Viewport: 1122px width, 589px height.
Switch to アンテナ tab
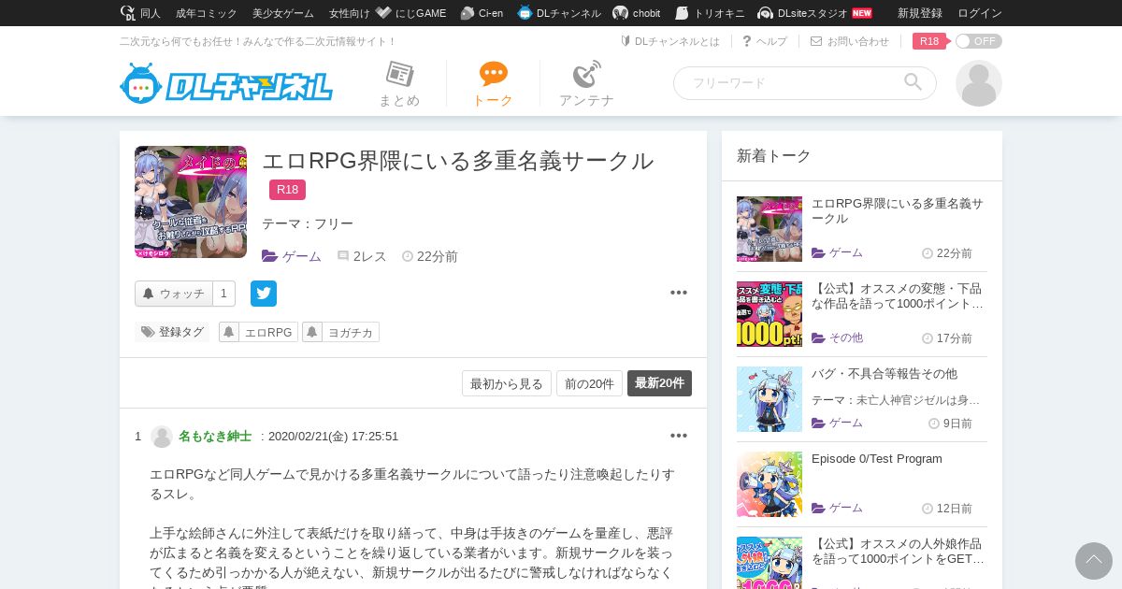[x=586, y=84]
